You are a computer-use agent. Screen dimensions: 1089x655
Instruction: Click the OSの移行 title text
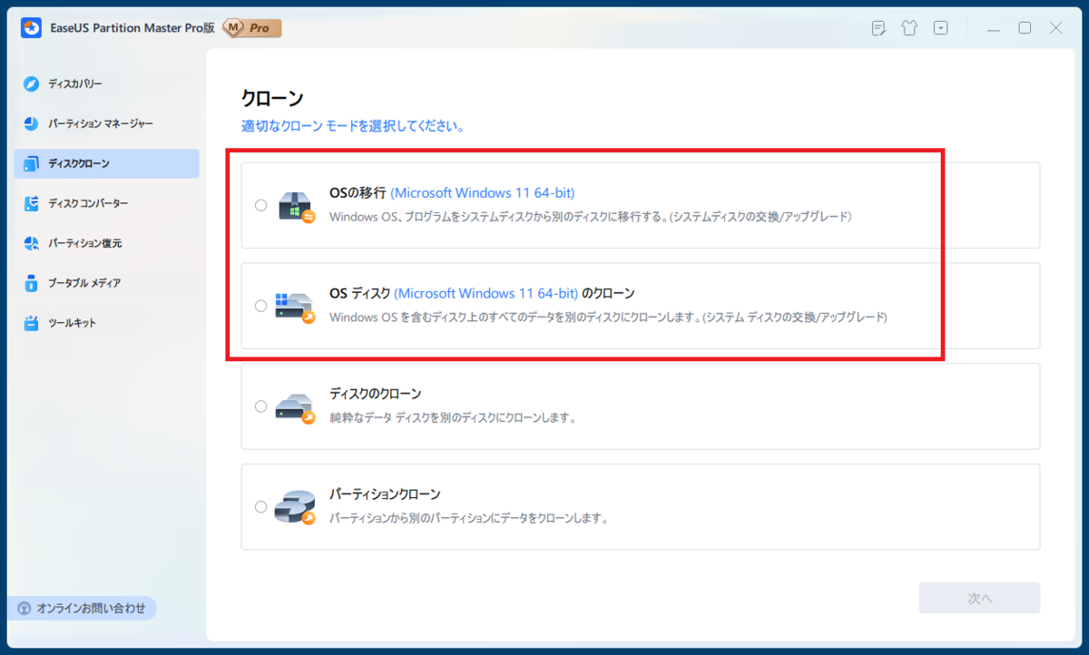452,192
